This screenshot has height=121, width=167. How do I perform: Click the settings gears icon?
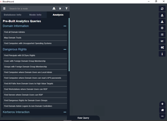pos(162,48)
